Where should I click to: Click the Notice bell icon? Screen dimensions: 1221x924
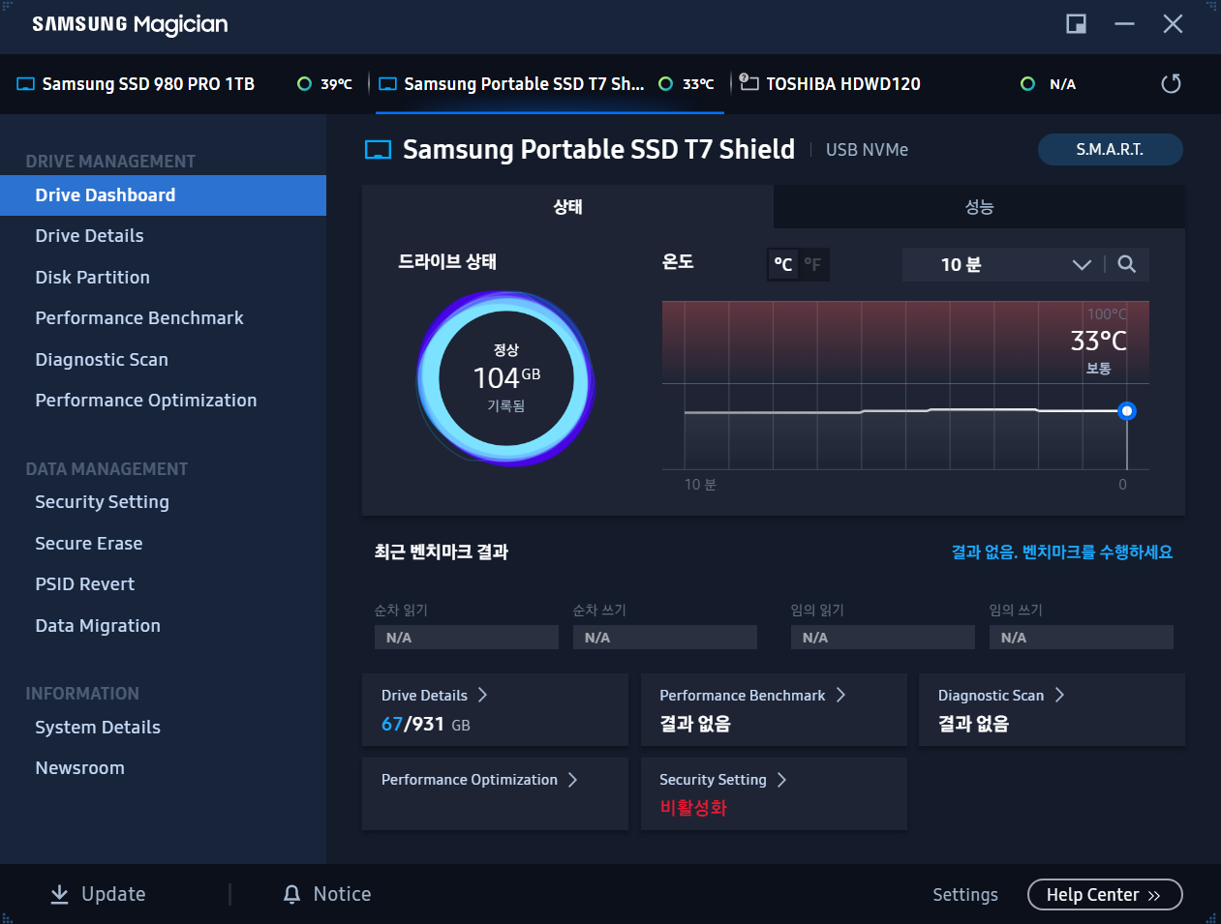click(291, 894)
